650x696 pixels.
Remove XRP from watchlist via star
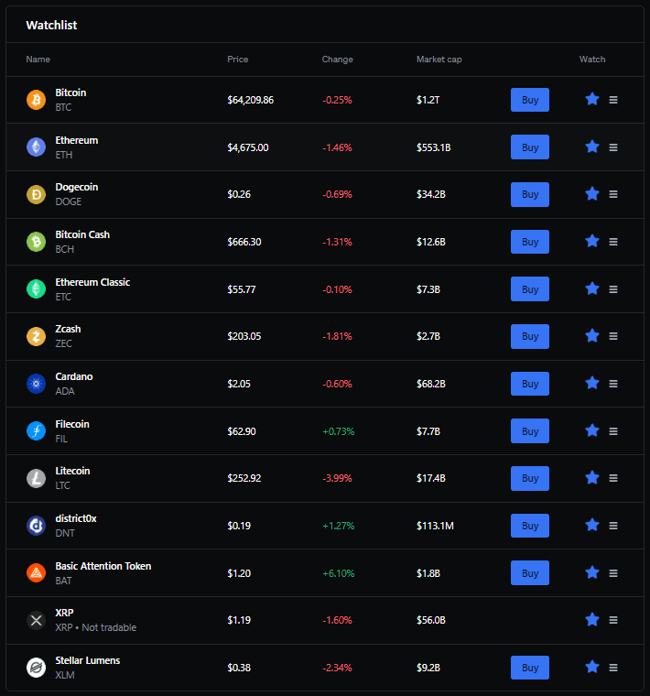[592, 619]
